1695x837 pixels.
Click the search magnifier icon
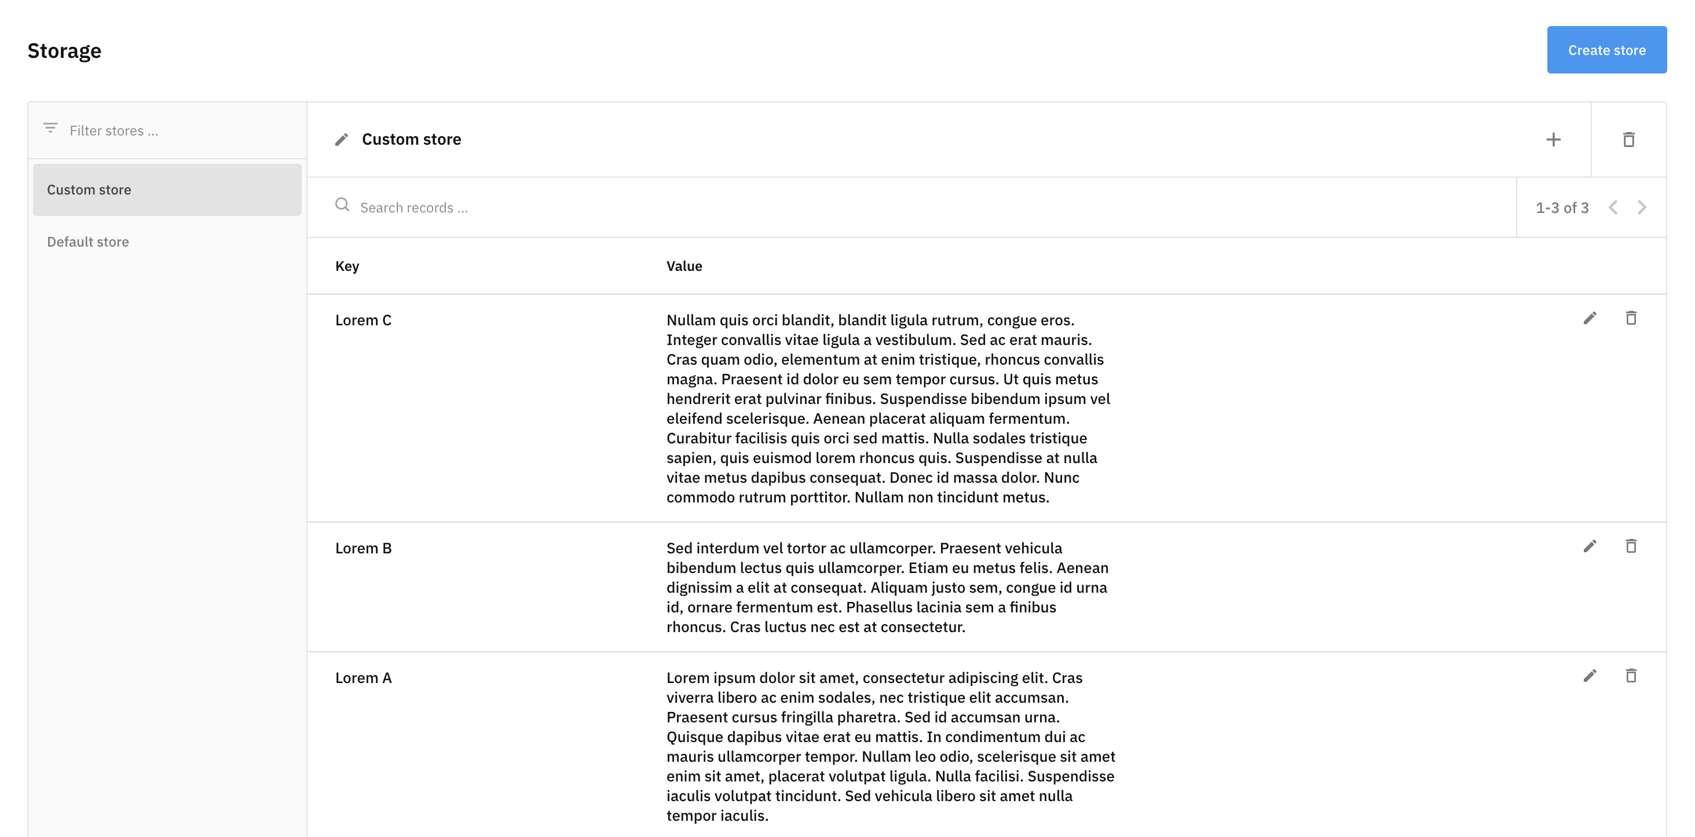point(342,205)
